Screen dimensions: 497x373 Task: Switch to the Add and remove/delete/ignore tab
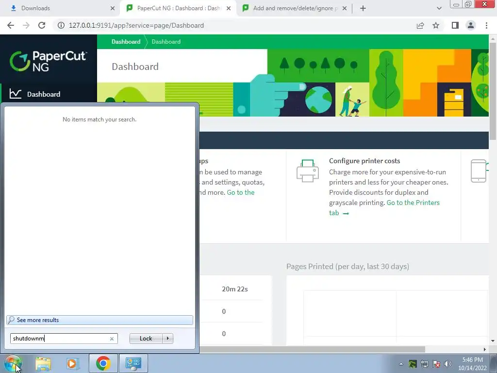pyautogui.click(x=295, y=8)
